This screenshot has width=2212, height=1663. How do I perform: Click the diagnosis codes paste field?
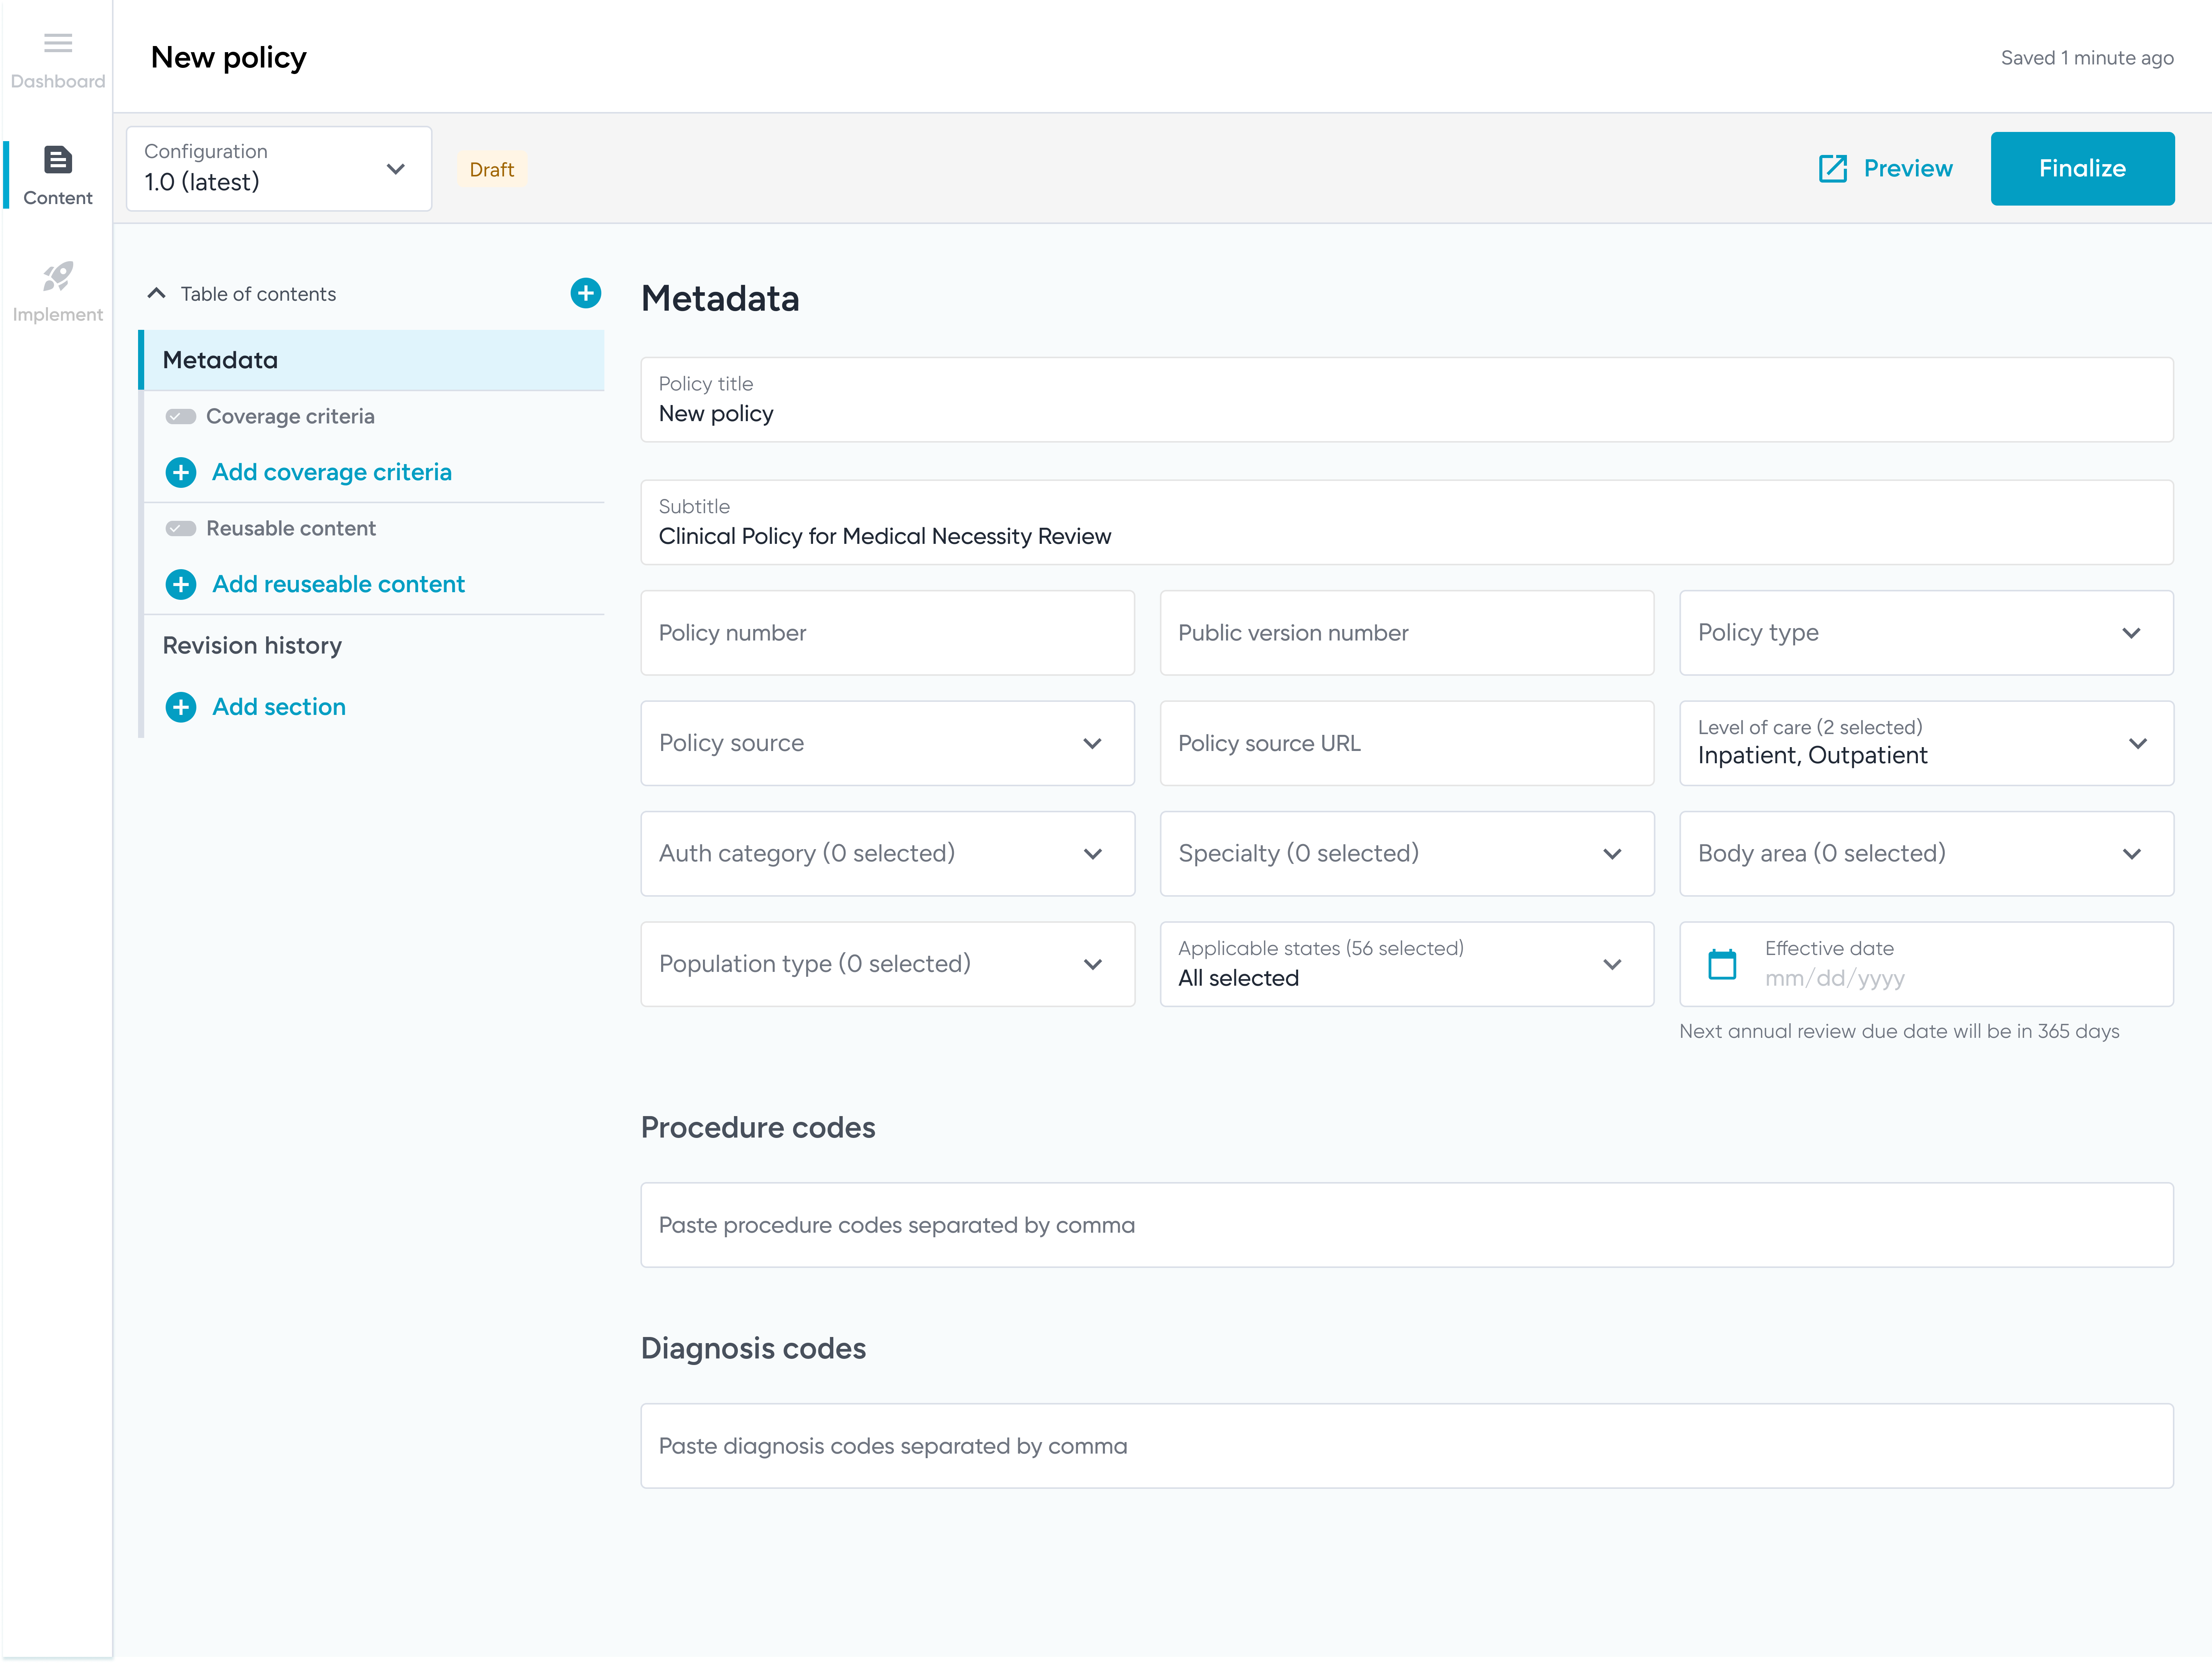click(1407, 1446)
